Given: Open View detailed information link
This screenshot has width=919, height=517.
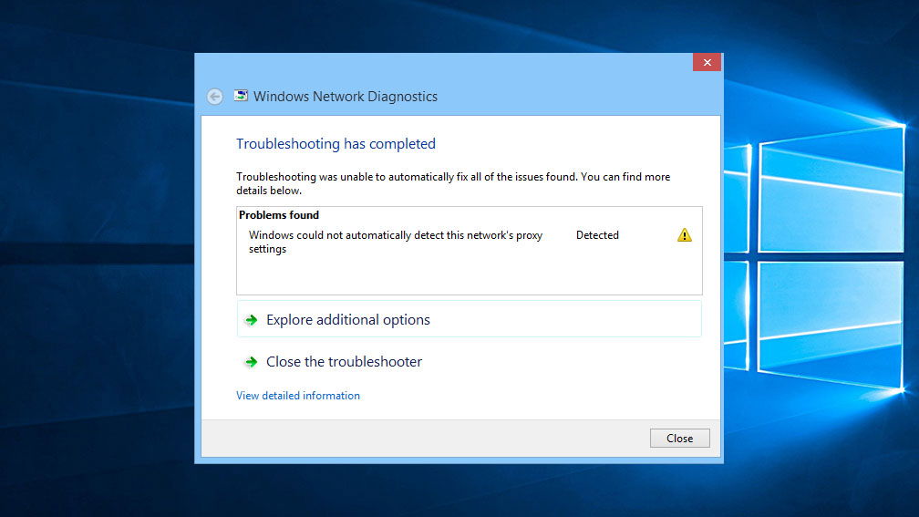Looking at the screenshot, I should coord(298,396).
